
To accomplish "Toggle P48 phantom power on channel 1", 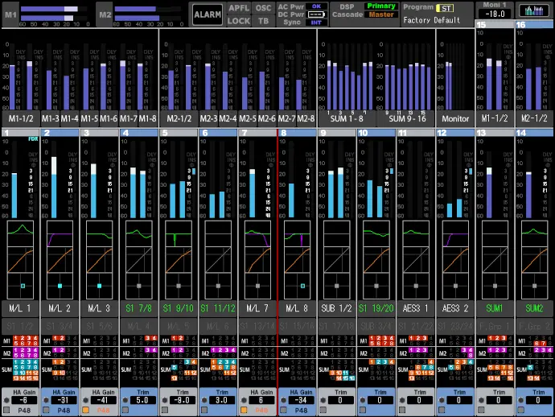I will pos(6,411).
